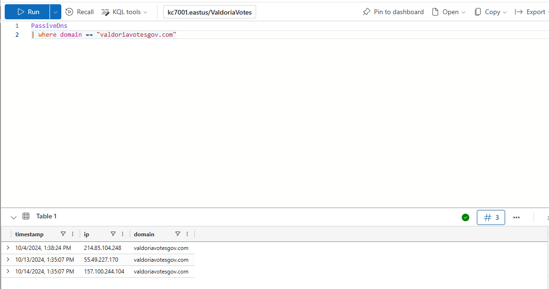Click the Table 1 grid icon

(x=26, y=216)
